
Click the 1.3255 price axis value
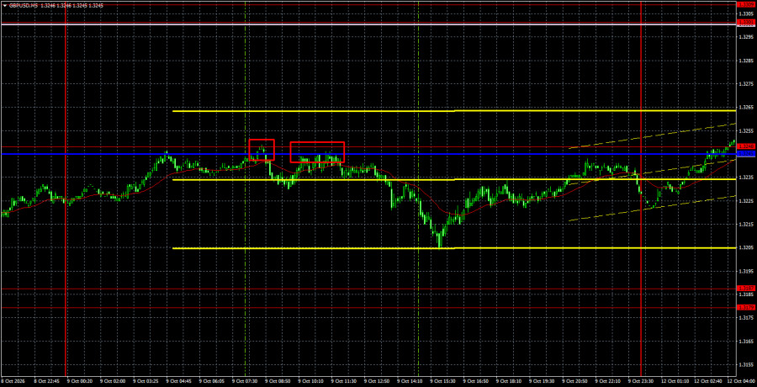tap(744, 130)
